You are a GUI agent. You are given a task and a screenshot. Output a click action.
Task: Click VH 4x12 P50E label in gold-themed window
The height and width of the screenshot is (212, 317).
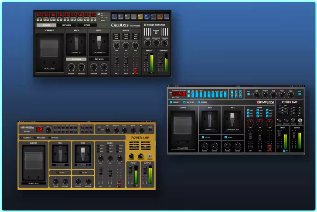point(34,184)
